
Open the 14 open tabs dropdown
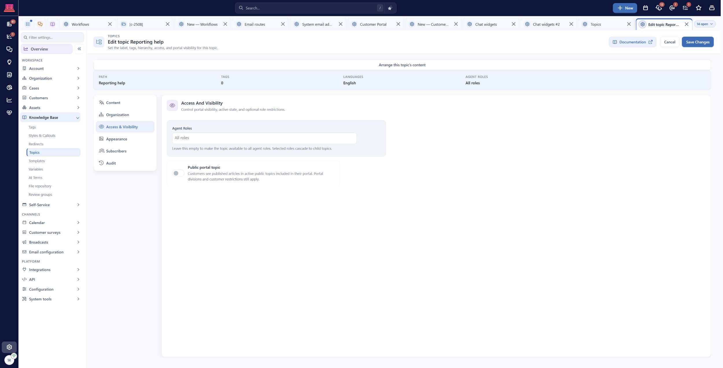(704, 24)
